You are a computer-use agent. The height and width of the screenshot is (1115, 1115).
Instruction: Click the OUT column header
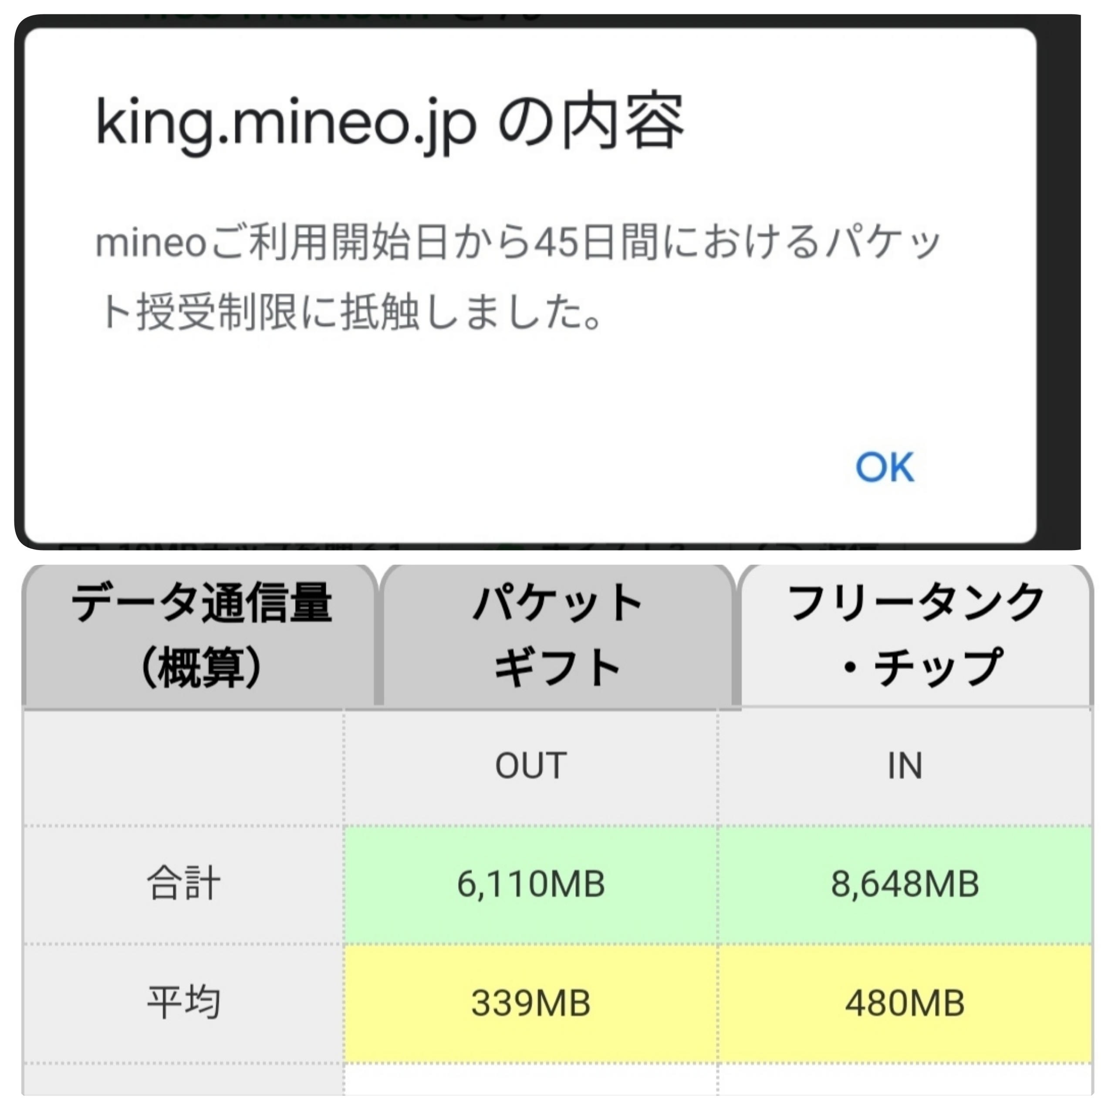pos(531,766)
